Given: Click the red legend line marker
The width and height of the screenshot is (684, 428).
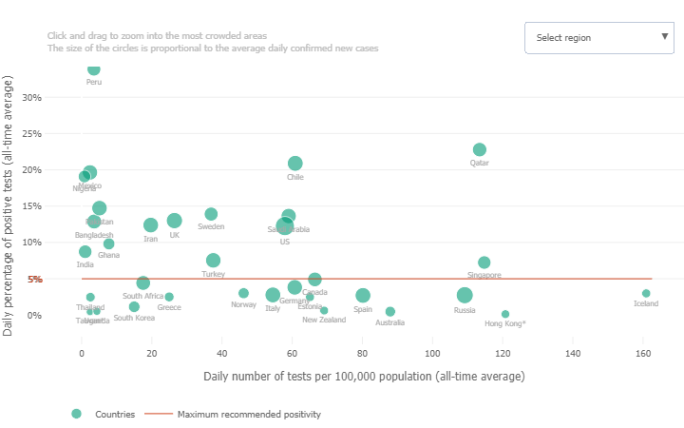Looking at the screenshot, I should pyautogui.click(x=159, y=415).
